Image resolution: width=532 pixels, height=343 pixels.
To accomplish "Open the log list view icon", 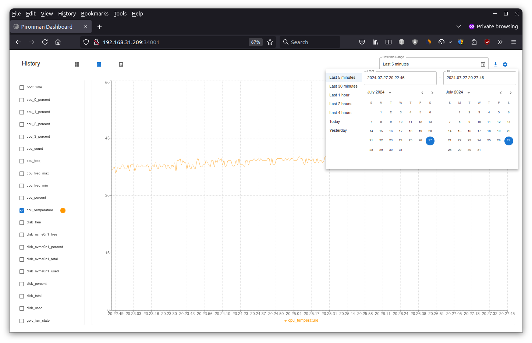I will (x=121, y=64).
